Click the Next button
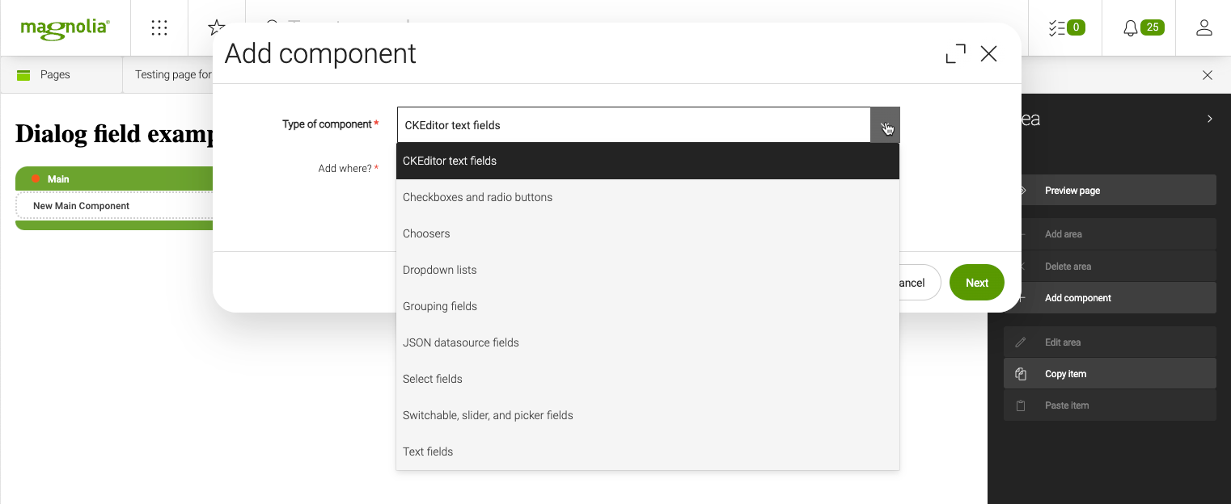 (x=977, y=283)
